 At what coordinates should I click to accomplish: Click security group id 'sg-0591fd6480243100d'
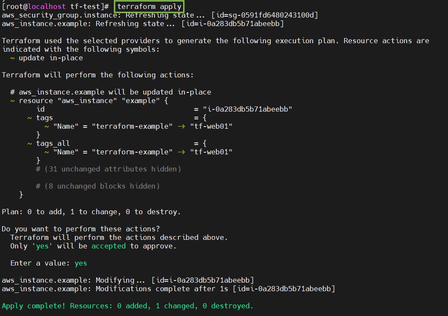coord(271,15)
